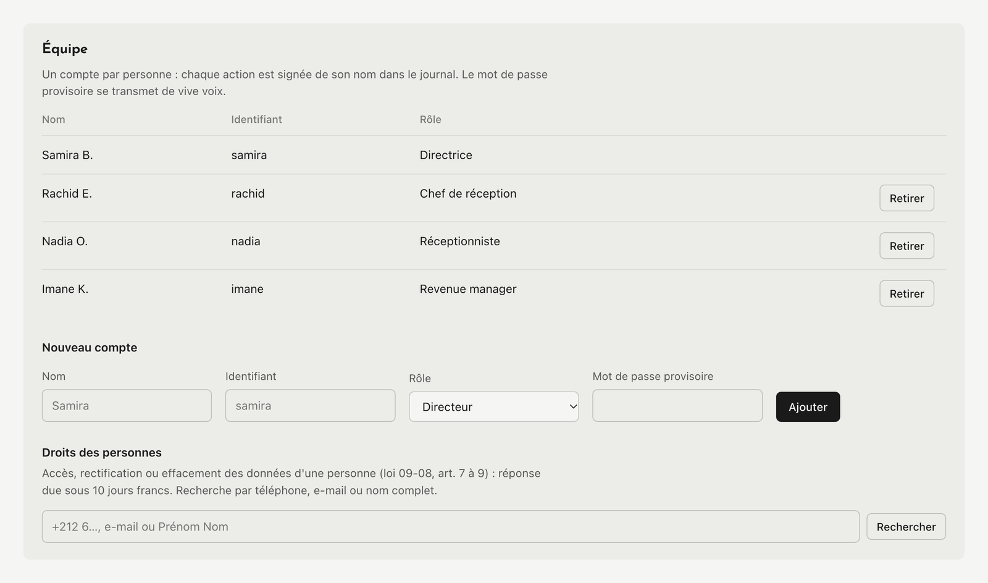Click the black Ajouter button
The image size is (988, 583).
pos(808,407)
